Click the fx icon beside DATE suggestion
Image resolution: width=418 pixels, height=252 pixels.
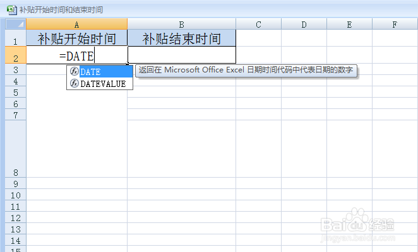[x=74, y=71]
